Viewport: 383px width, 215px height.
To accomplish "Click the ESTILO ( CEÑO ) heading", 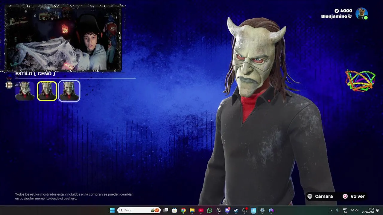I will [x=35, y=73].
